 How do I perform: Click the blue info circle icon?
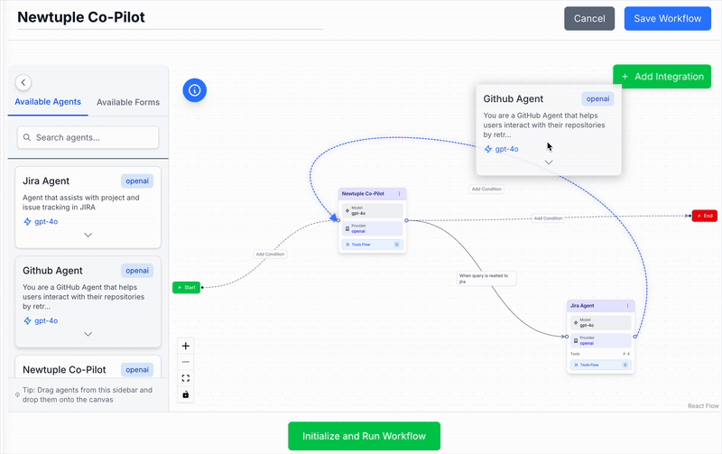pos(196,90)
